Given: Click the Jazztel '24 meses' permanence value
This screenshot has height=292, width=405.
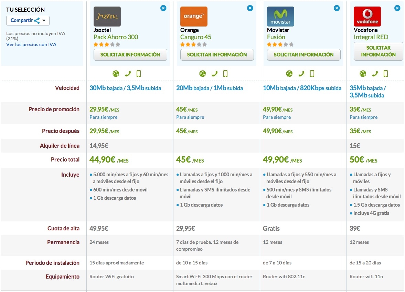Looking at the screenshot, I should pyautogui.click(x=99, y=242).
